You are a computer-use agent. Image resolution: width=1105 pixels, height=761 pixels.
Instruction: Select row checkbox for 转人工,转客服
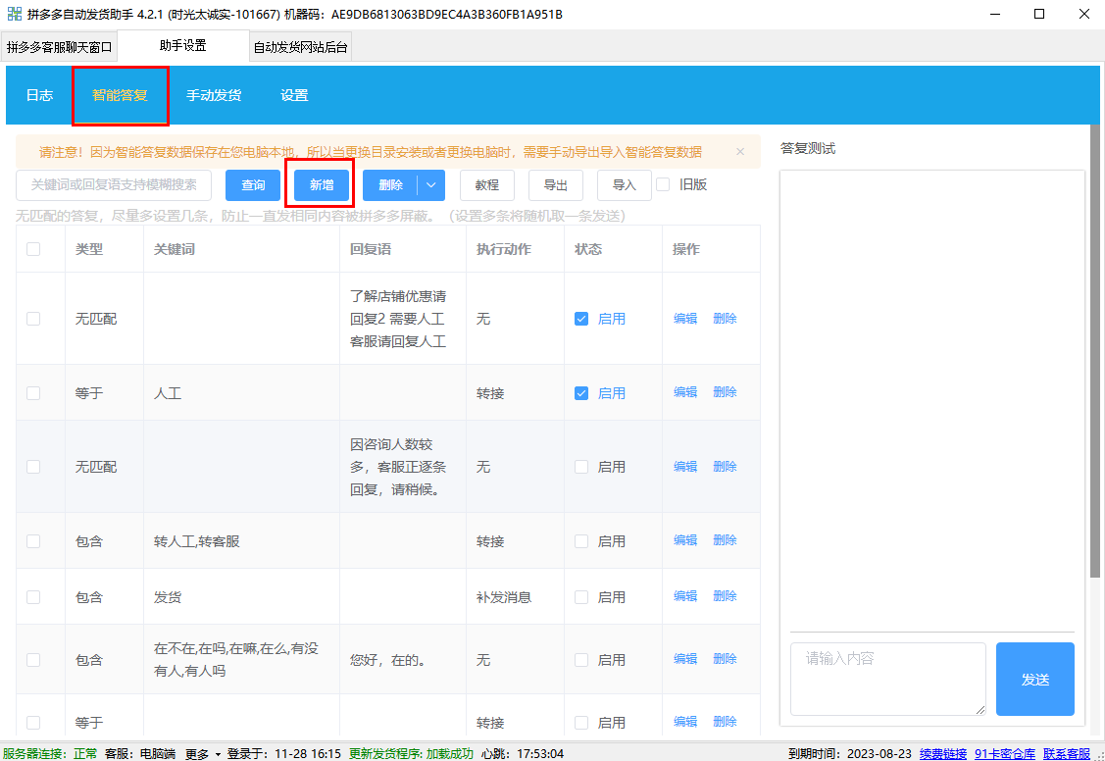[x=33, y=541]
